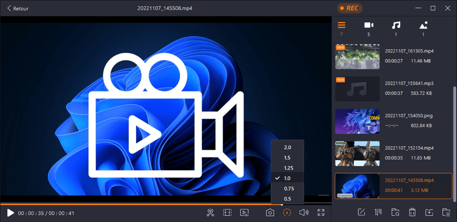This screenshot has width=457, height=222.
Task: Select highlighted file name 20221107_145508.mp4 in list
Action: [409, 180]
